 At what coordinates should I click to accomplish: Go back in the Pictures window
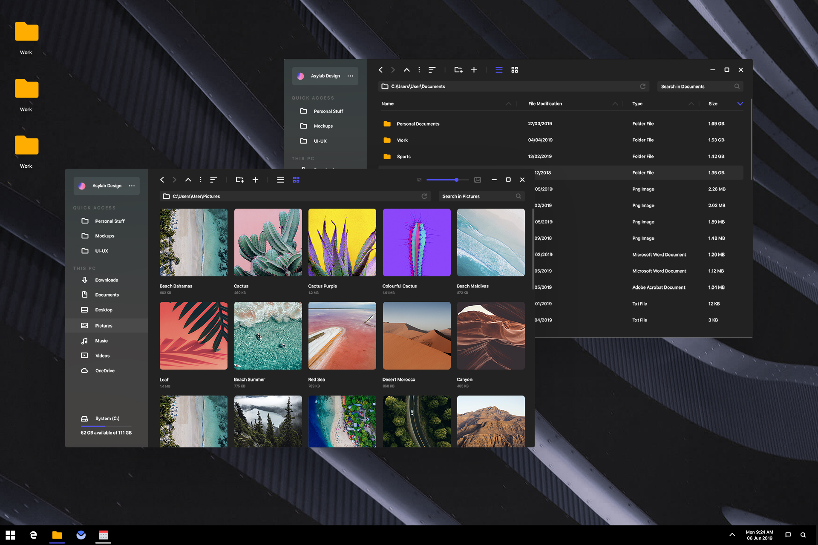pyautogui.click(x=162, y=180)
